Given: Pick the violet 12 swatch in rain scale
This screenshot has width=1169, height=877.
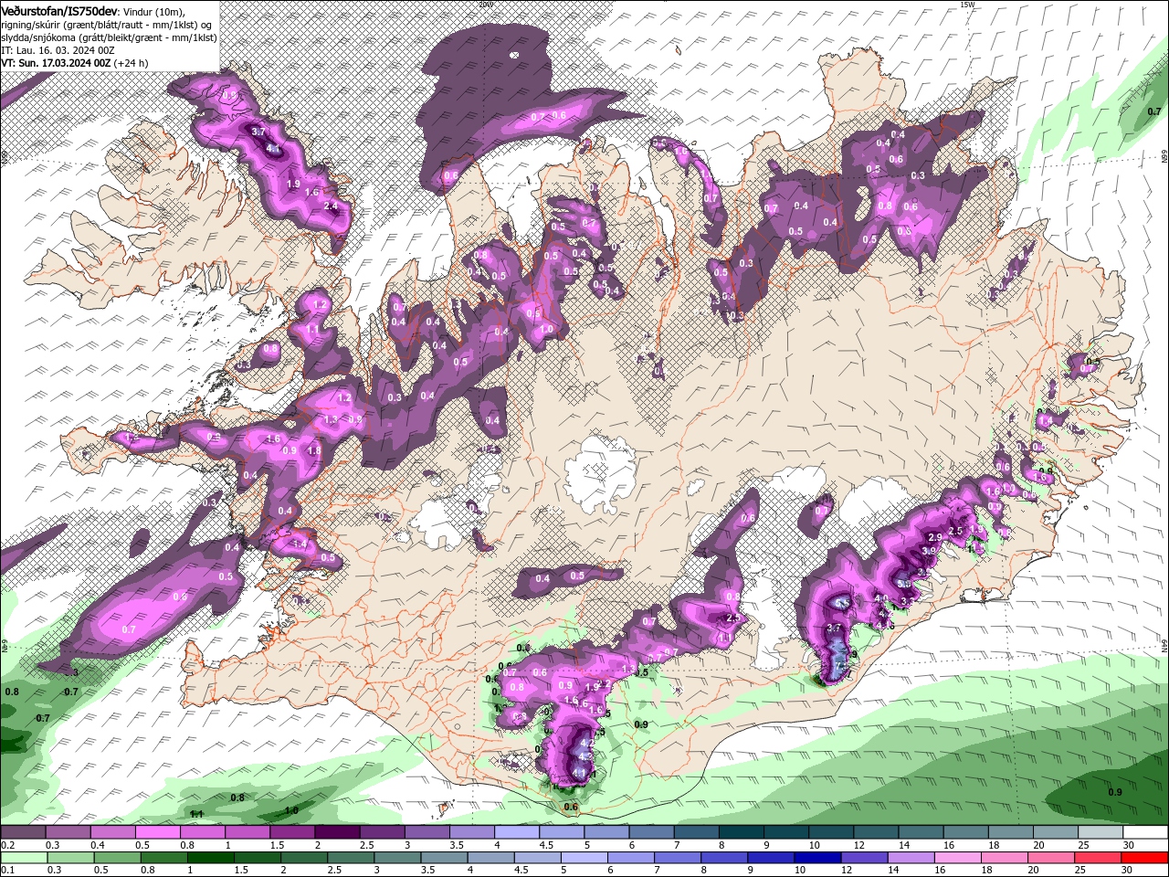Looking at the screenshot, I should click(x=865, y=858).
